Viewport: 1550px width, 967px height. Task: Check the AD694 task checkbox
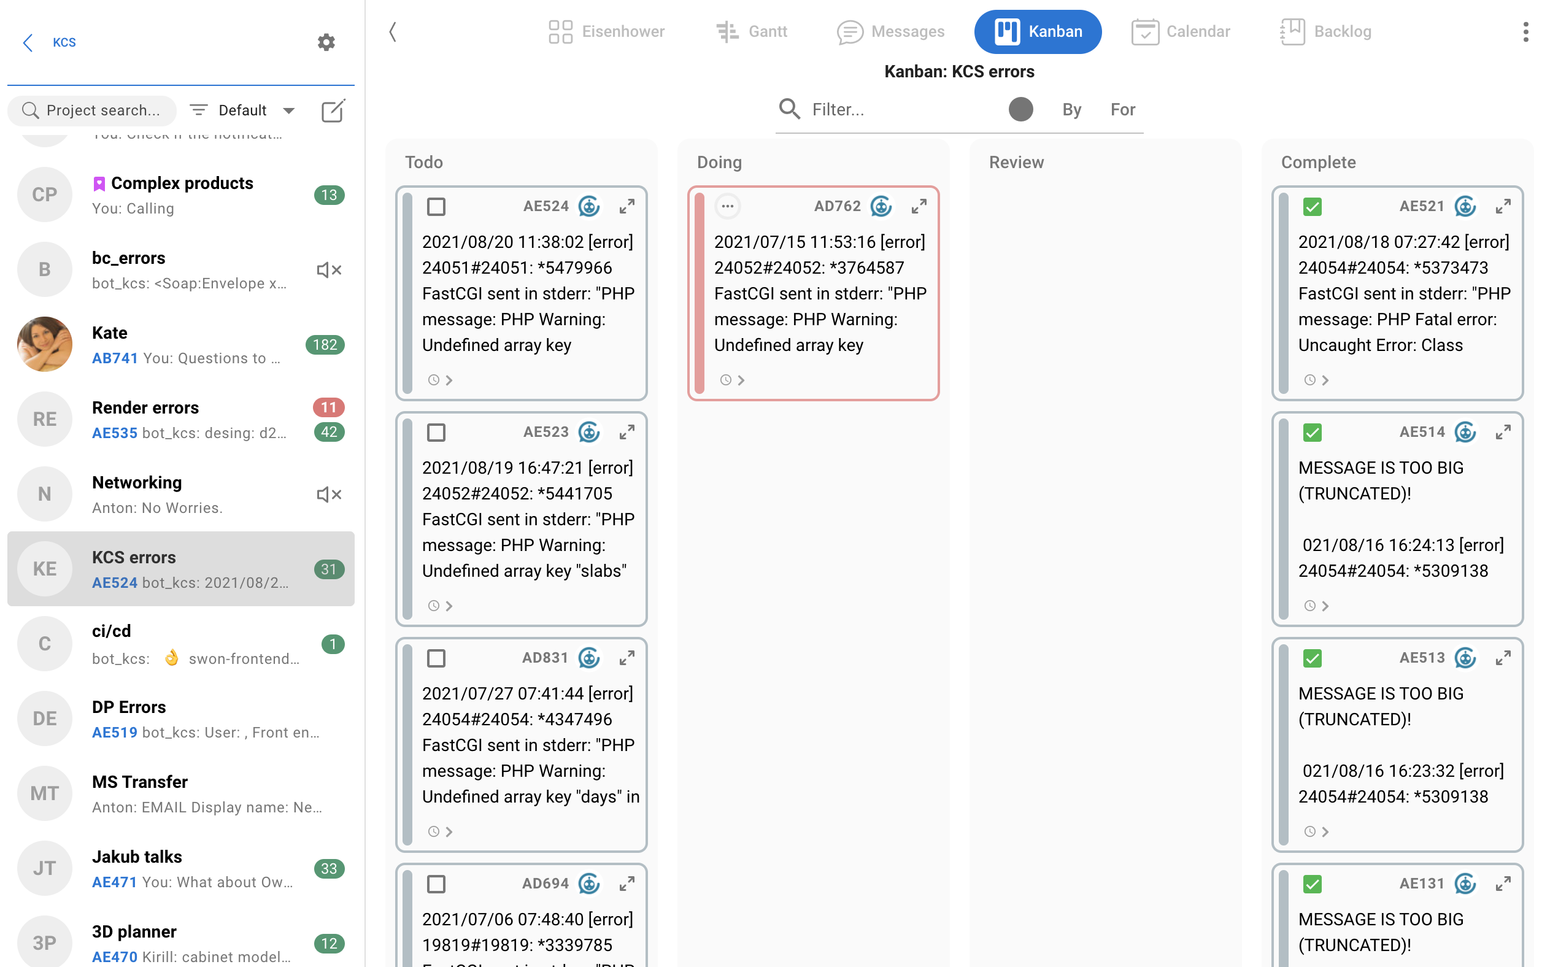436,884
